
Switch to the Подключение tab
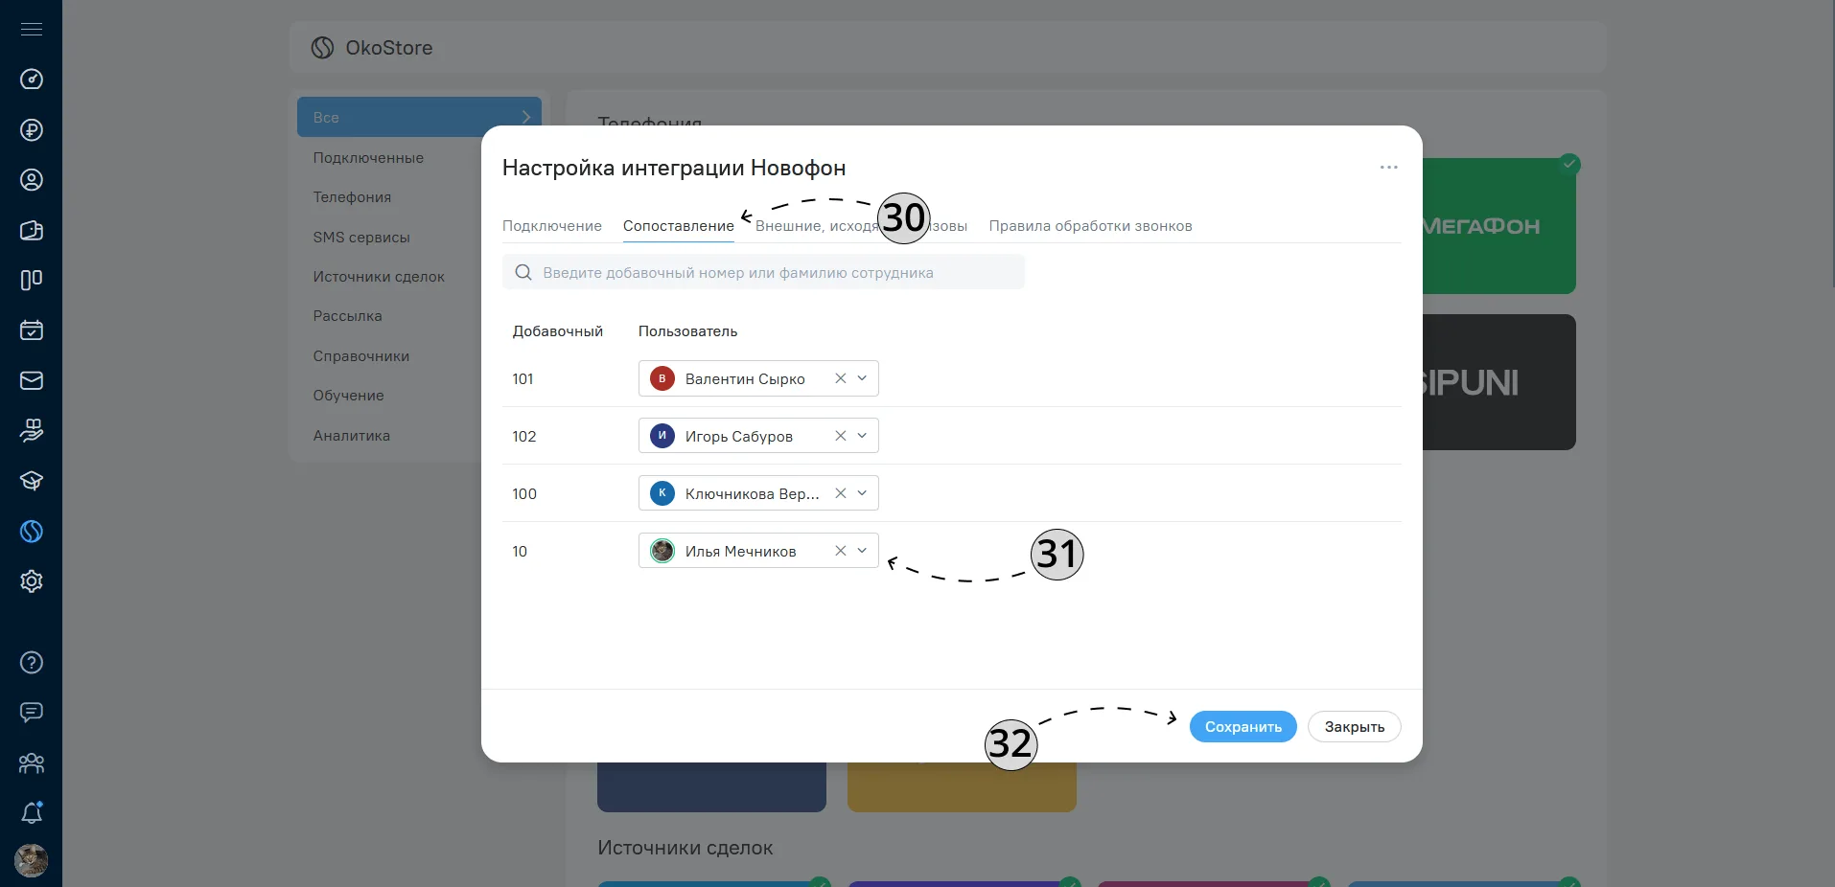552,226
